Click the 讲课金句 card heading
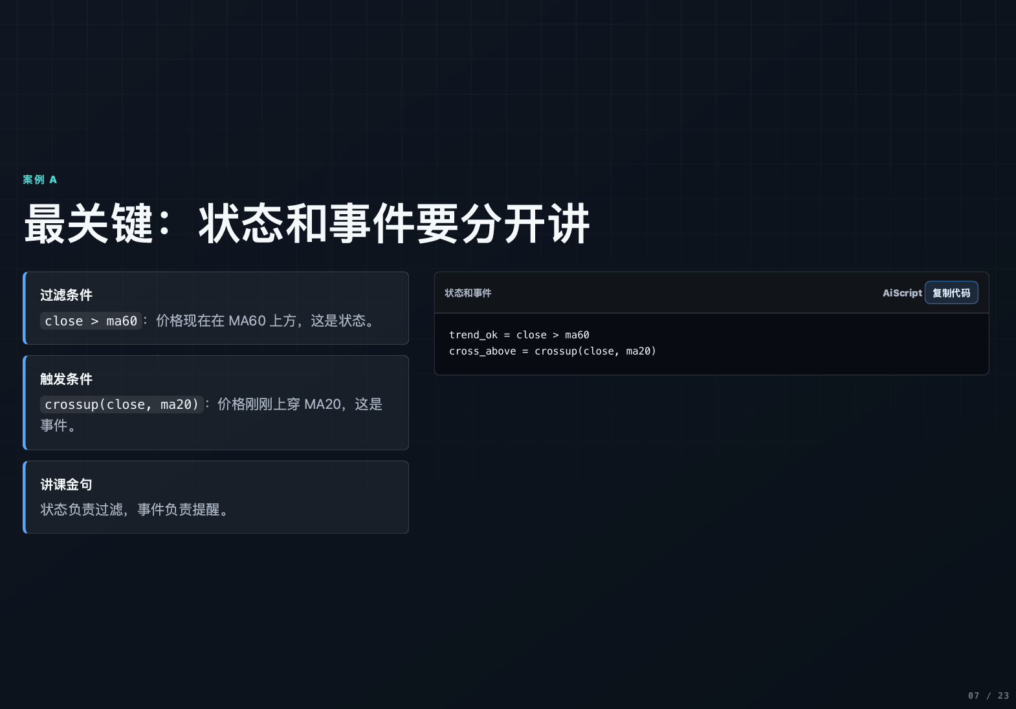1016x709 pixels. tap(66, 485)
